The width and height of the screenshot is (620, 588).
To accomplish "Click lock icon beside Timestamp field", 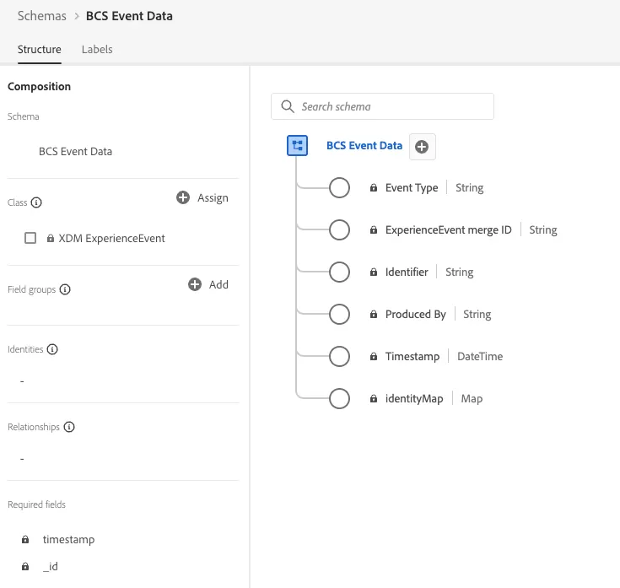I will [x=373, y=356].
